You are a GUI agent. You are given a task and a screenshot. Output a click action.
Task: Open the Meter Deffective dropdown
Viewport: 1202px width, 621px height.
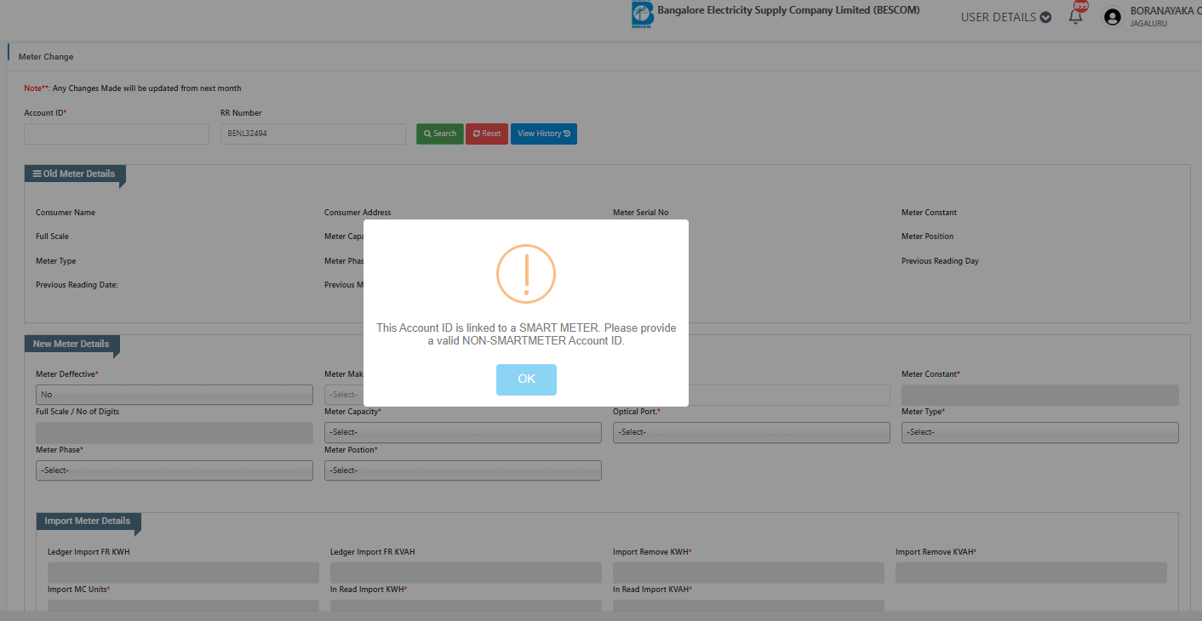(x=175, y=395)
